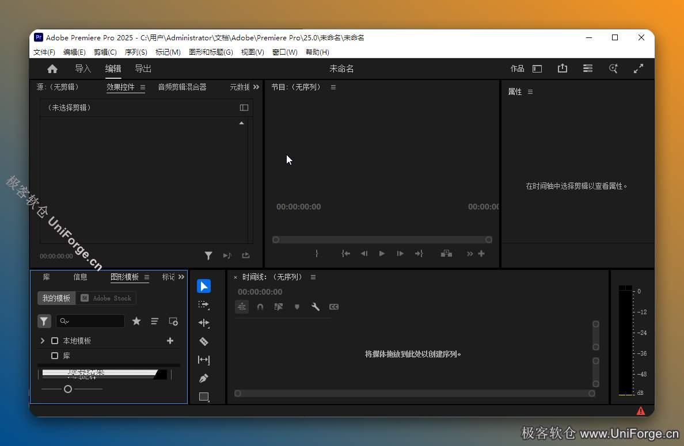The image size is (684, 446).
Task: Show more project panel tabs chevron
Action: click(x=181, y=277)
